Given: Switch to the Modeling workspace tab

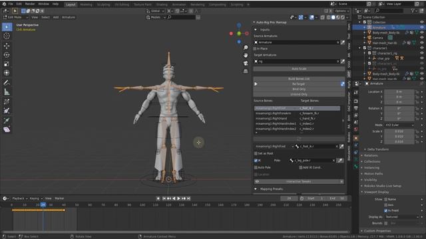Looking at the screenshot, I should coord(86,5).
